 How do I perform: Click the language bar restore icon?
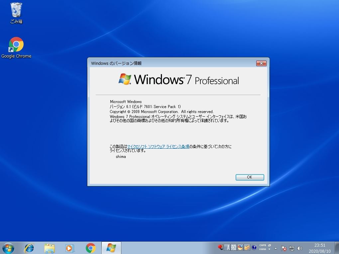tap(270, 245)
